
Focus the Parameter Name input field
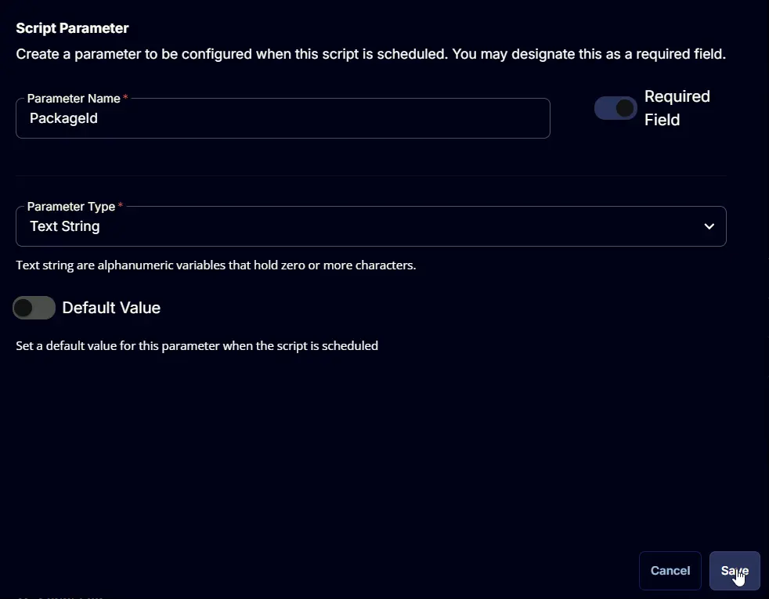coord(283,118)
